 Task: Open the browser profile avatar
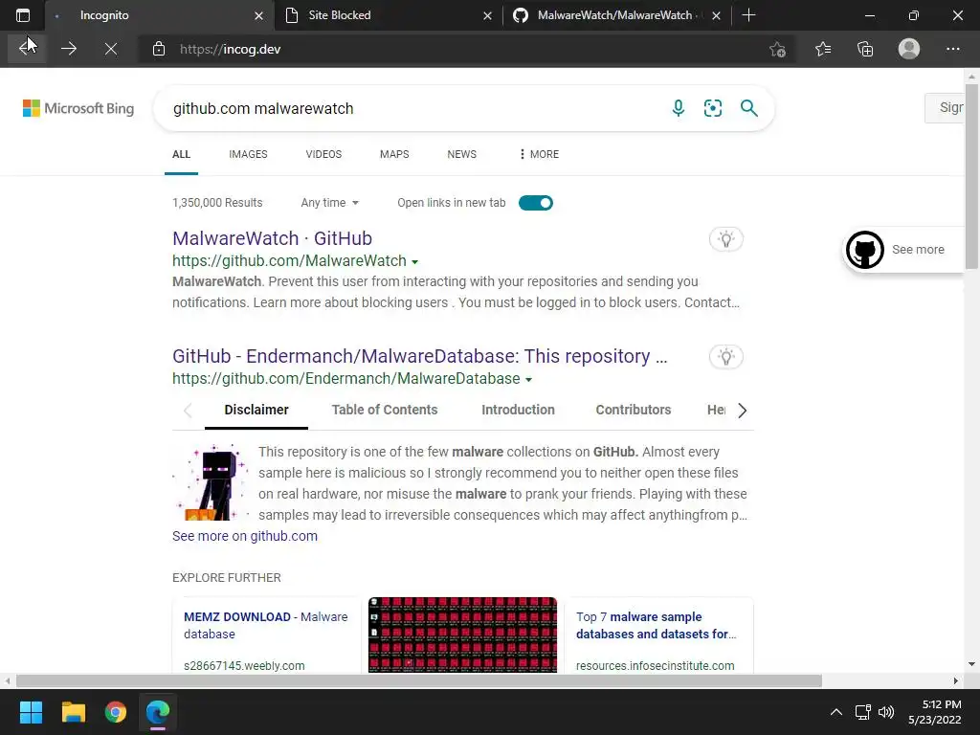pos(909,49)
